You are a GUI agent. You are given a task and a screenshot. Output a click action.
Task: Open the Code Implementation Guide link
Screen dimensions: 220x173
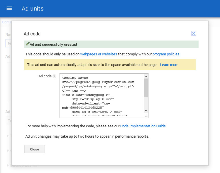143,126
